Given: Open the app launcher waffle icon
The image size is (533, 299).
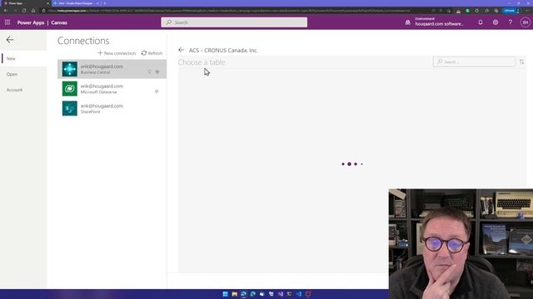Looking at the screenshot, I should point(7,22).
